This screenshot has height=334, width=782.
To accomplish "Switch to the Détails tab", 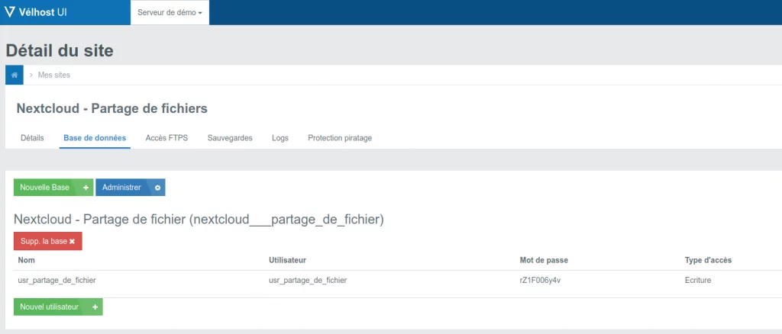I will coord(32,138).
